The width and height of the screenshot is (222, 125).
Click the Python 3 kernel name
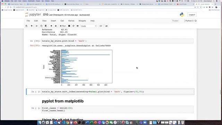coord(189,21)
